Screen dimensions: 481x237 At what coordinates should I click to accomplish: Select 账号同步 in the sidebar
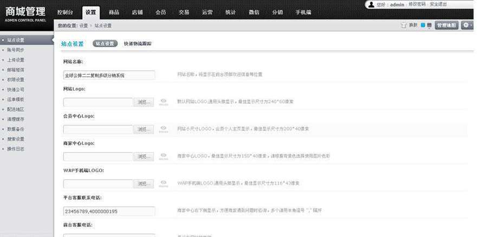pos(16,50)
